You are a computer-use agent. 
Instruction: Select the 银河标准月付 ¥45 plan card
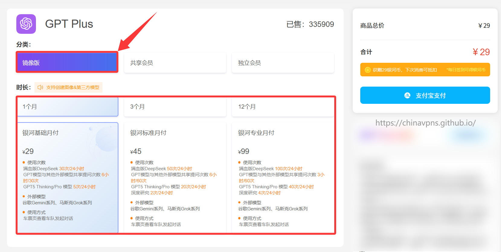(175, 177)
